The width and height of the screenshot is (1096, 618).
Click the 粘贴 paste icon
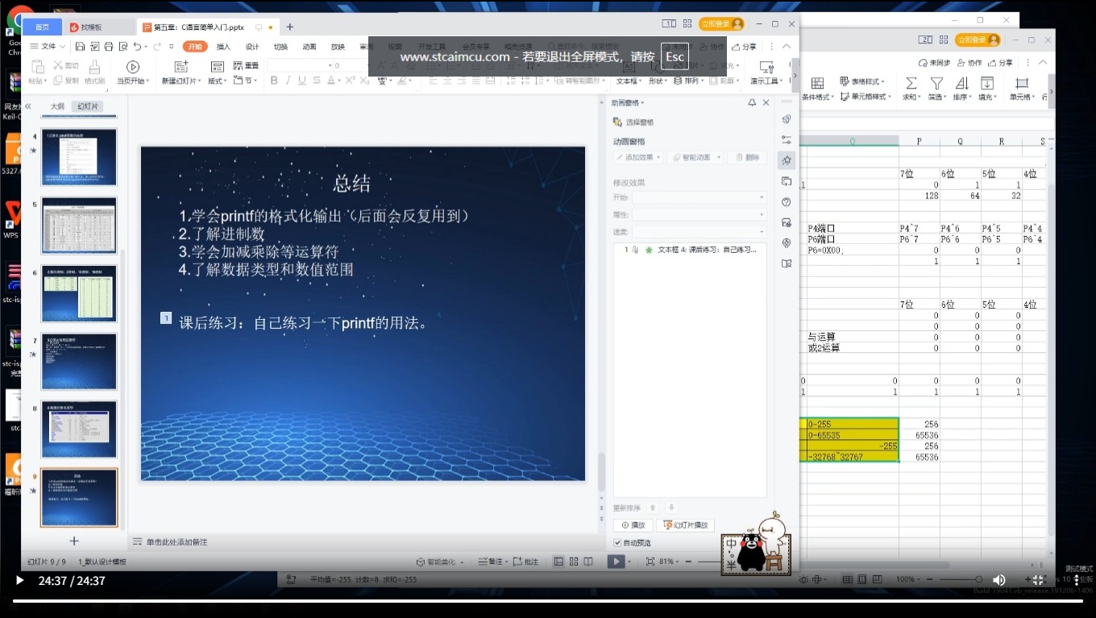(36, 67)
